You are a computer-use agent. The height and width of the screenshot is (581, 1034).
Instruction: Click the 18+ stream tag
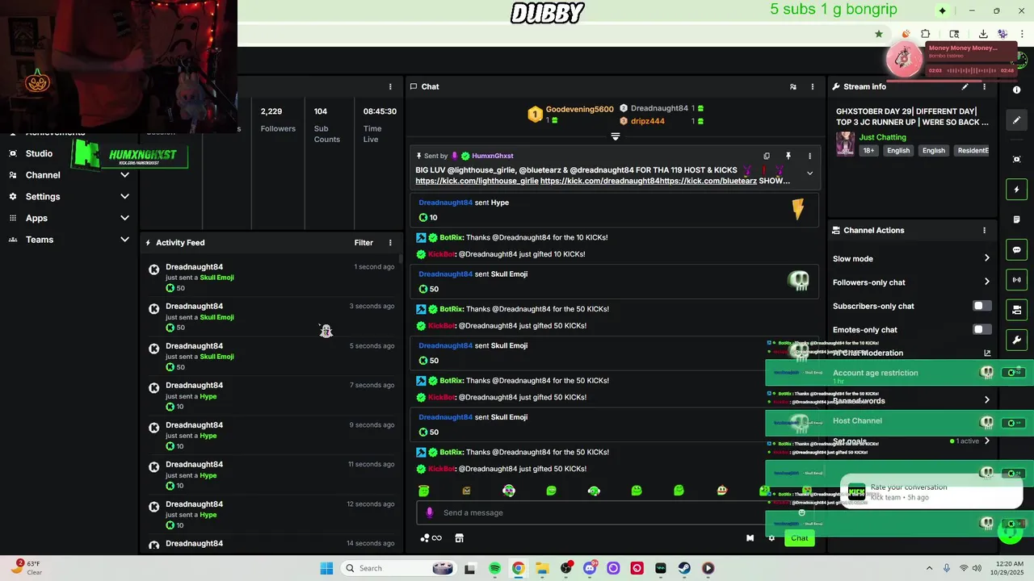pos(868,150)
